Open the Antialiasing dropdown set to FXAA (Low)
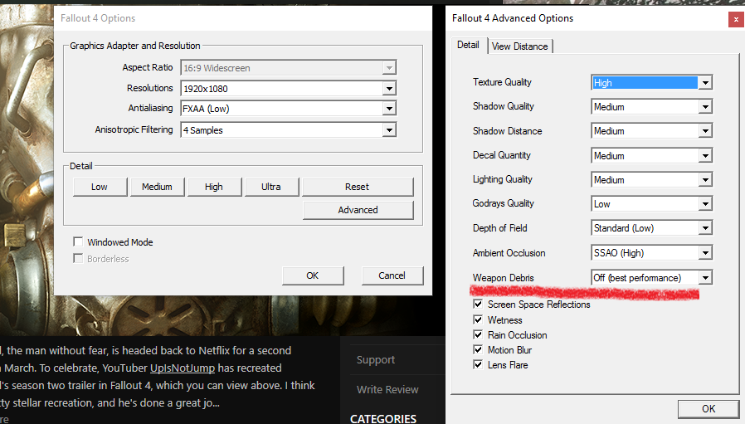 point(289,109)
